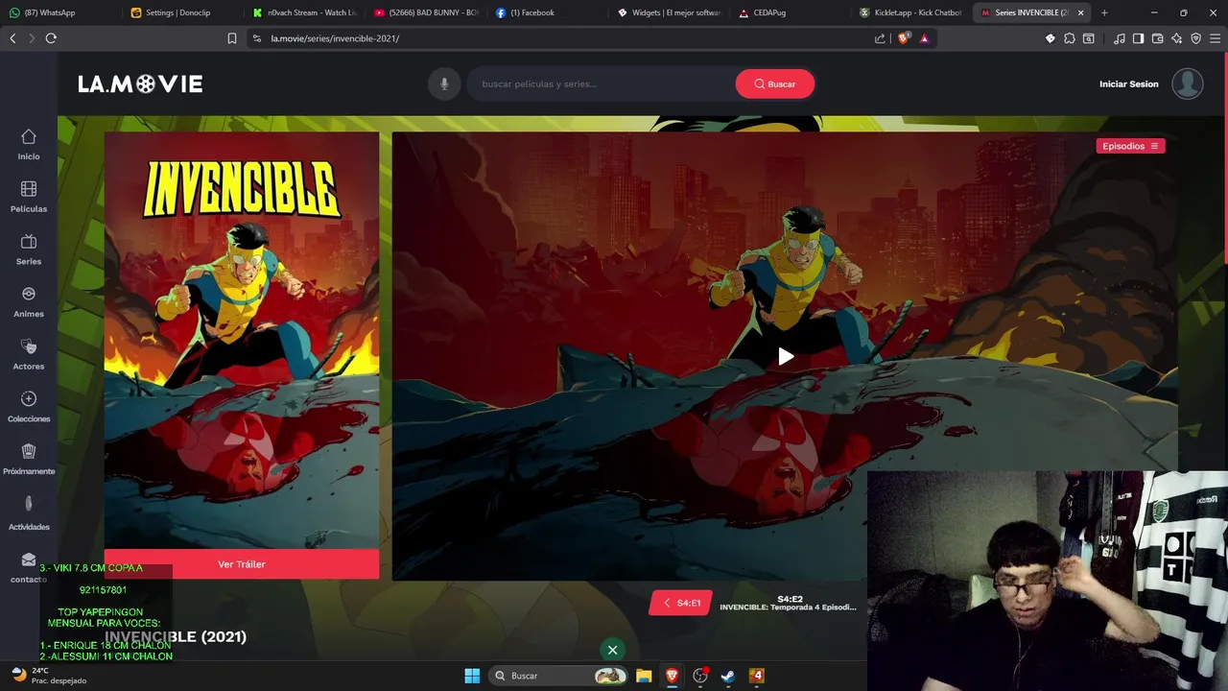The height and width of the screenshot is (691, 1228).
Task: Click the taskbar Buscar search box
Action: tap(558, 676)
